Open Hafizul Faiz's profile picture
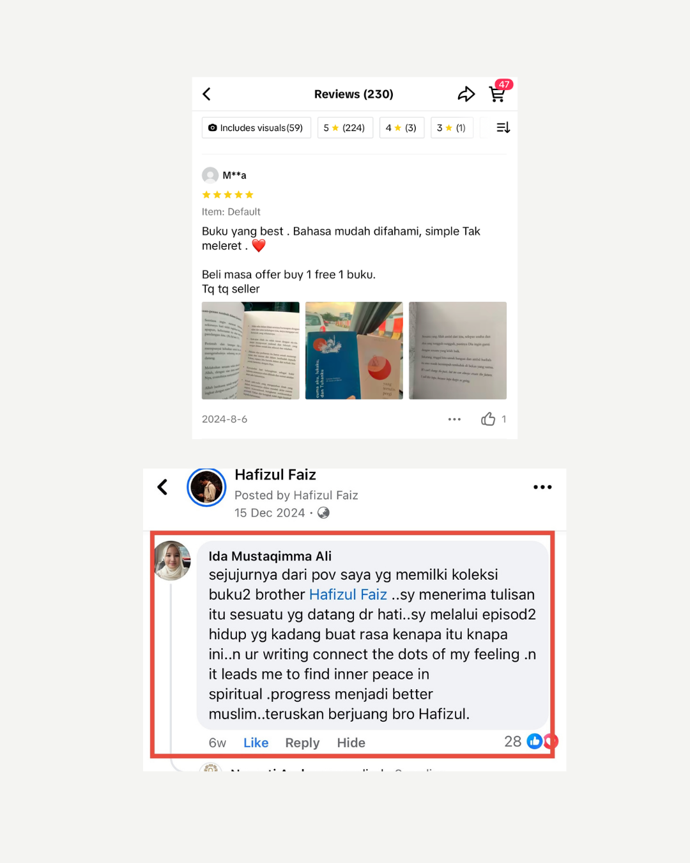690x863 pixels. click(206, 488)
